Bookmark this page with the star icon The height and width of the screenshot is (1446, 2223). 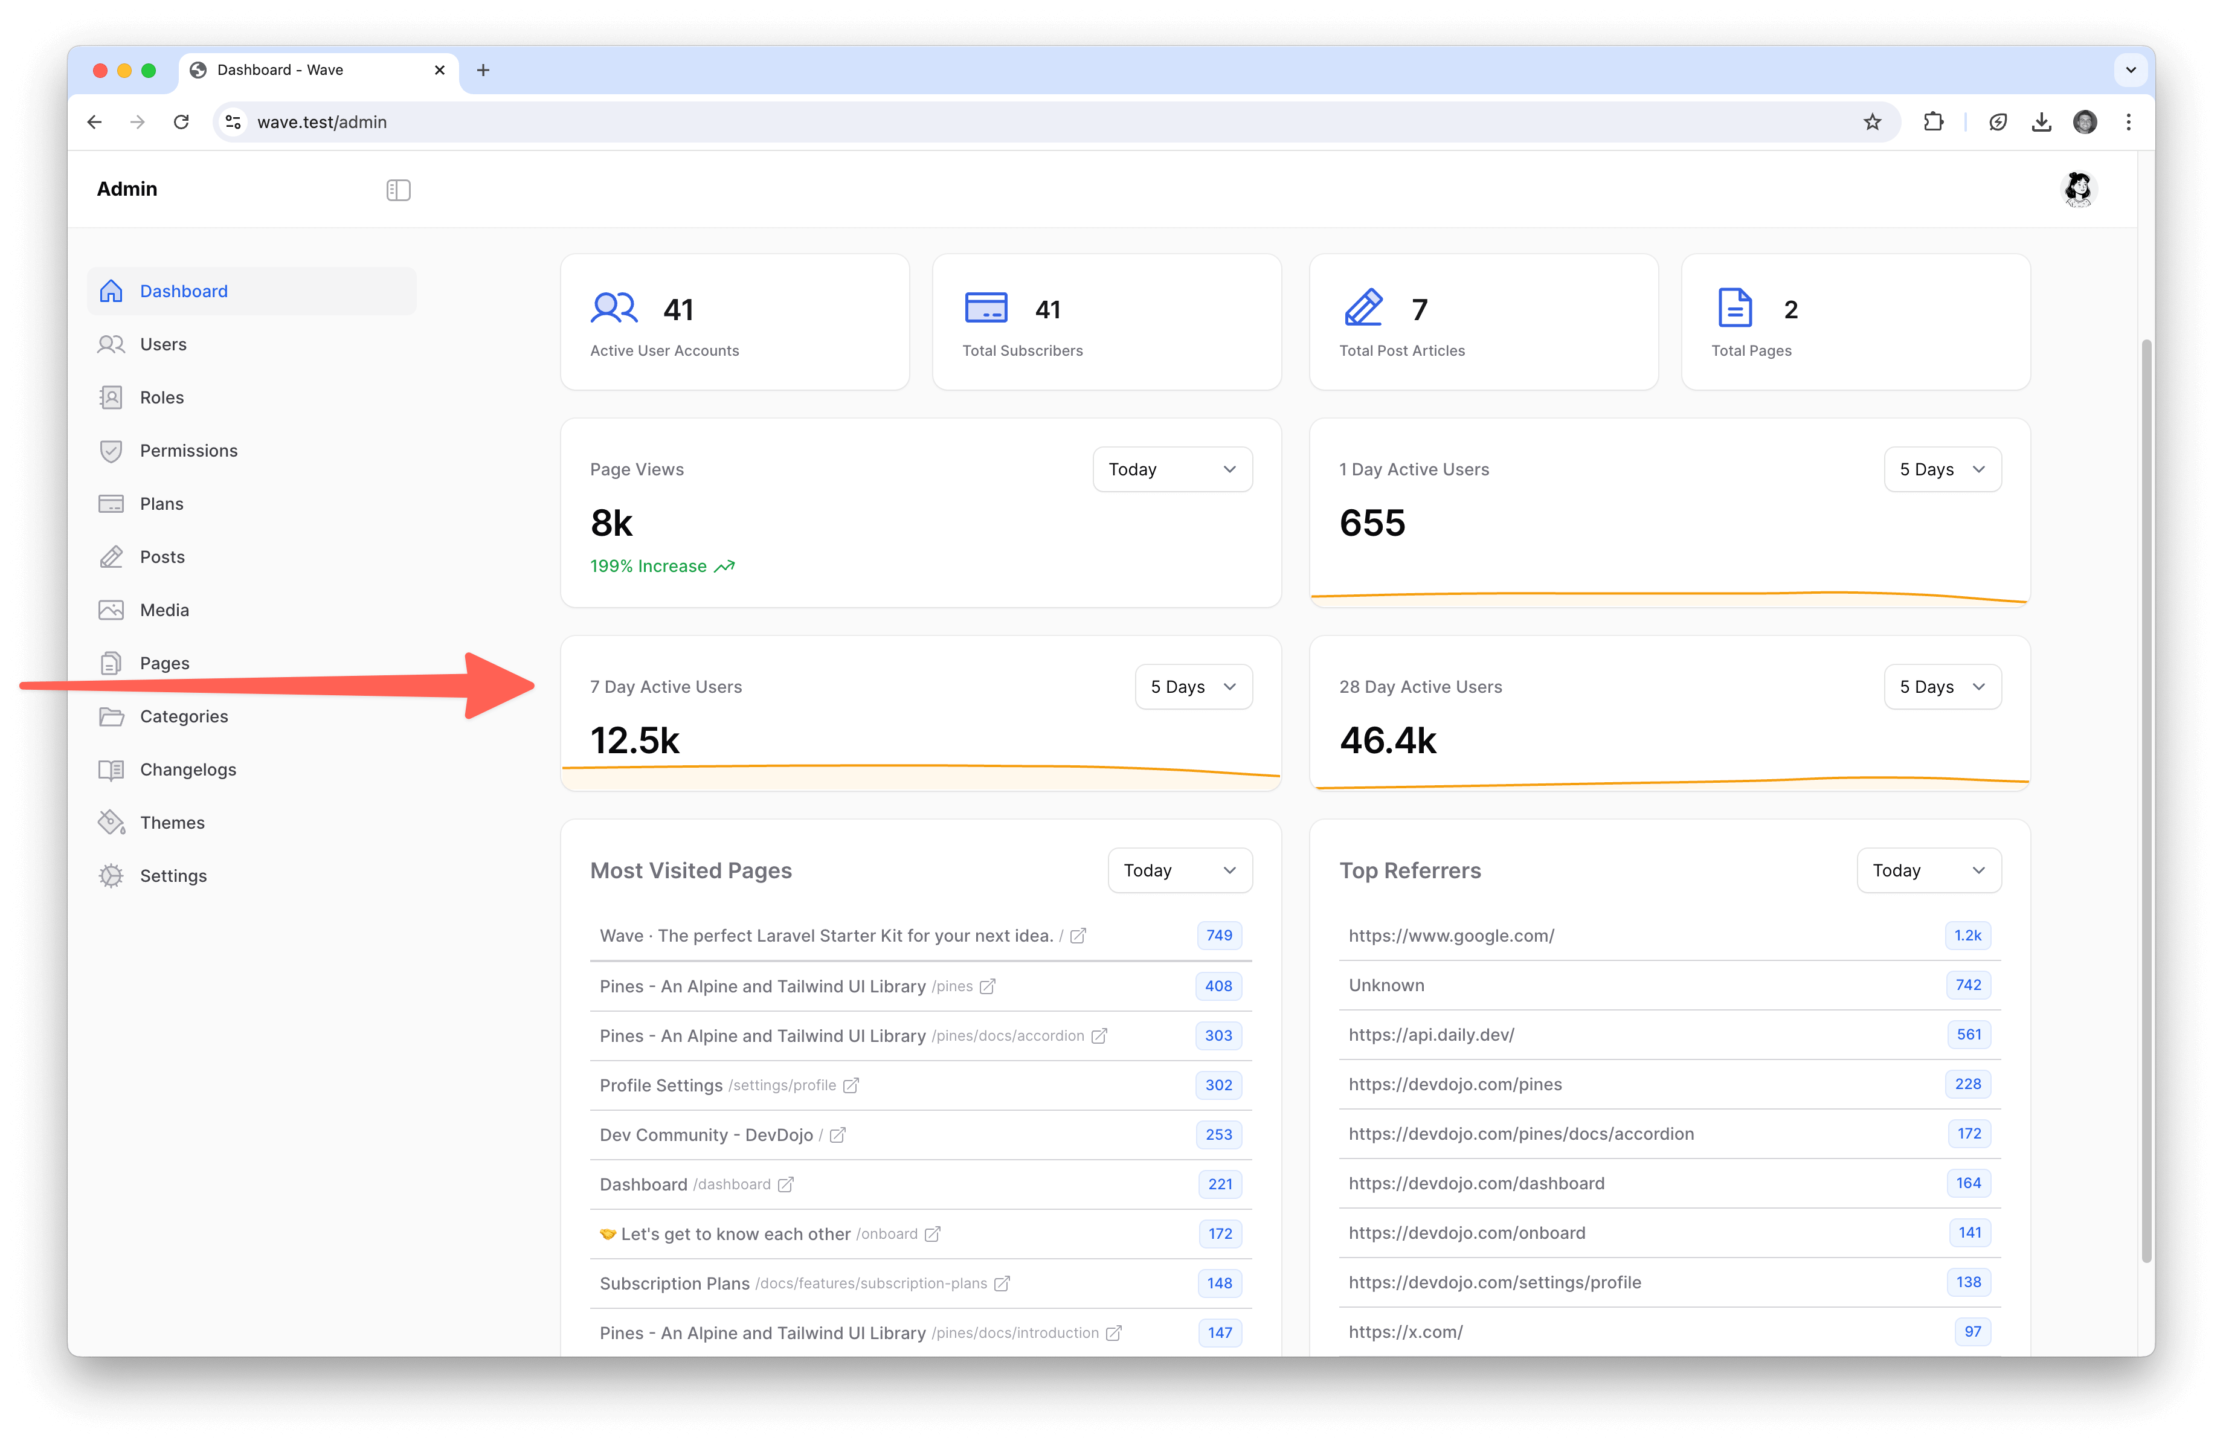[1872, 123]
